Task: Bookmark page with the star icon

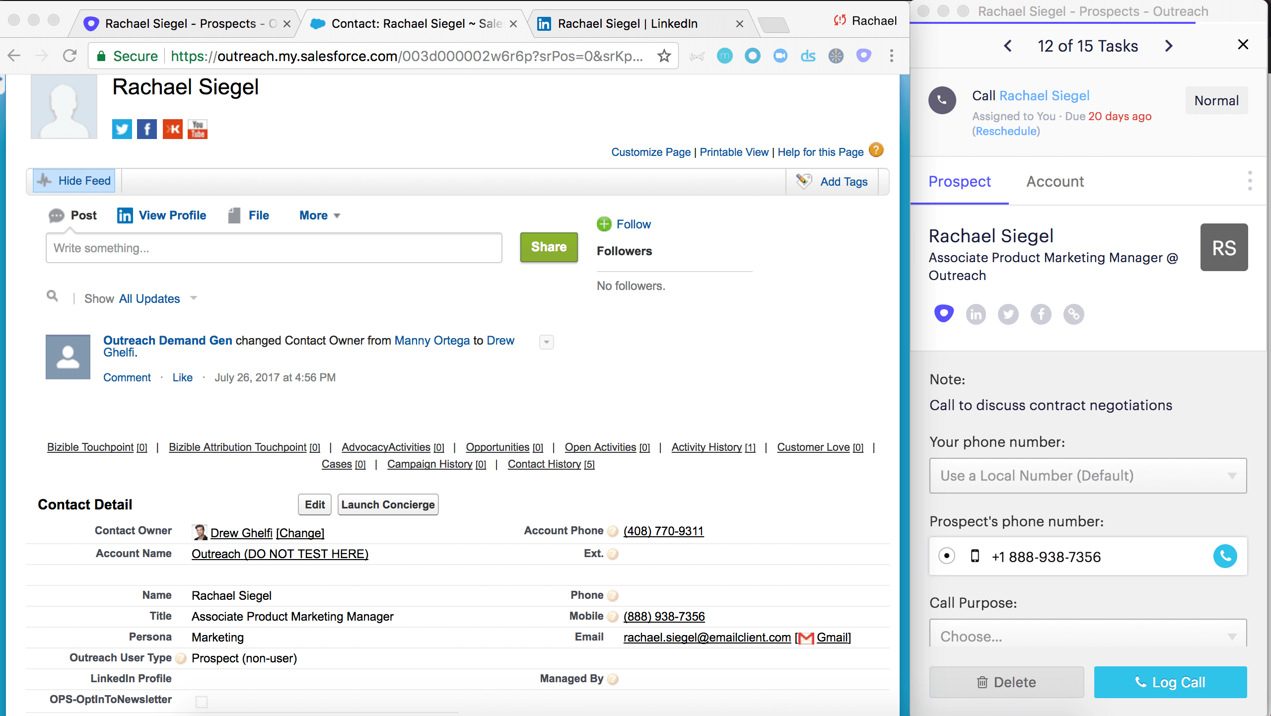Action: point(664,56)
